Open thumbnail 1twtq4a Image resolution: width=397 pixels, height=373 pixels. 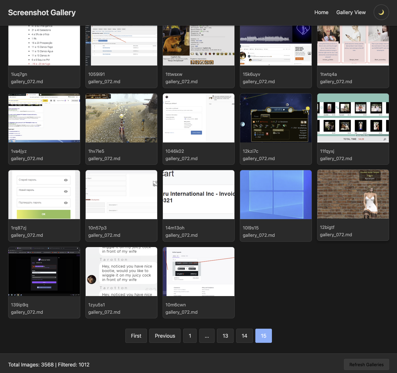(353, 45)
